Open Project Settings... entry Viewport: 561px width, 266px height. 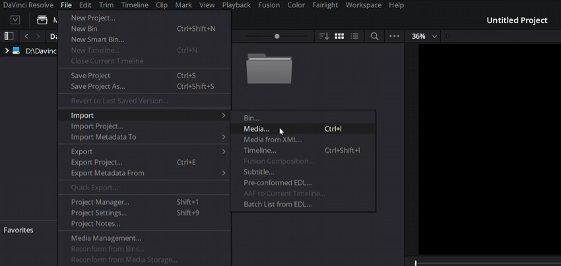[144, 213]
